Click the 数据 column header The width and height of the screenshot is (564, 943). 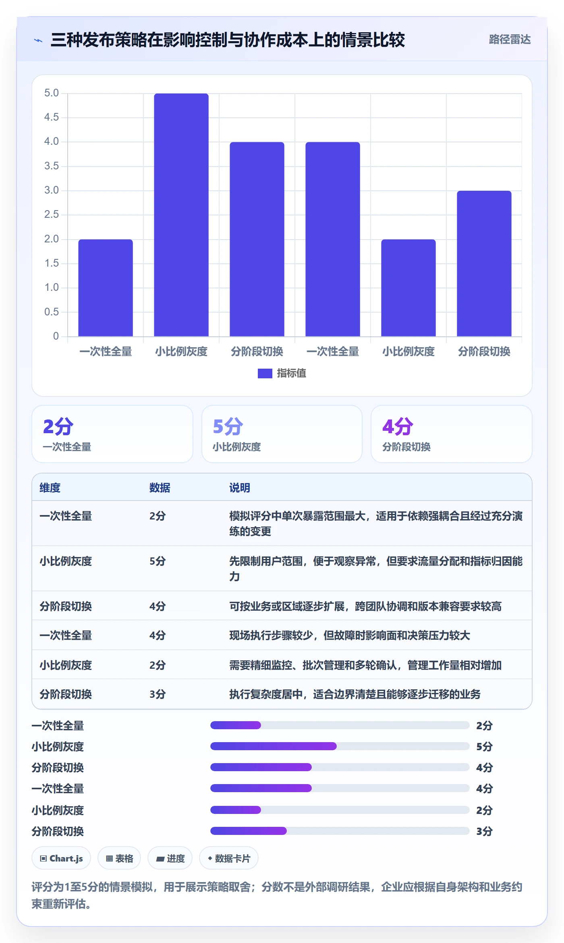160,488
